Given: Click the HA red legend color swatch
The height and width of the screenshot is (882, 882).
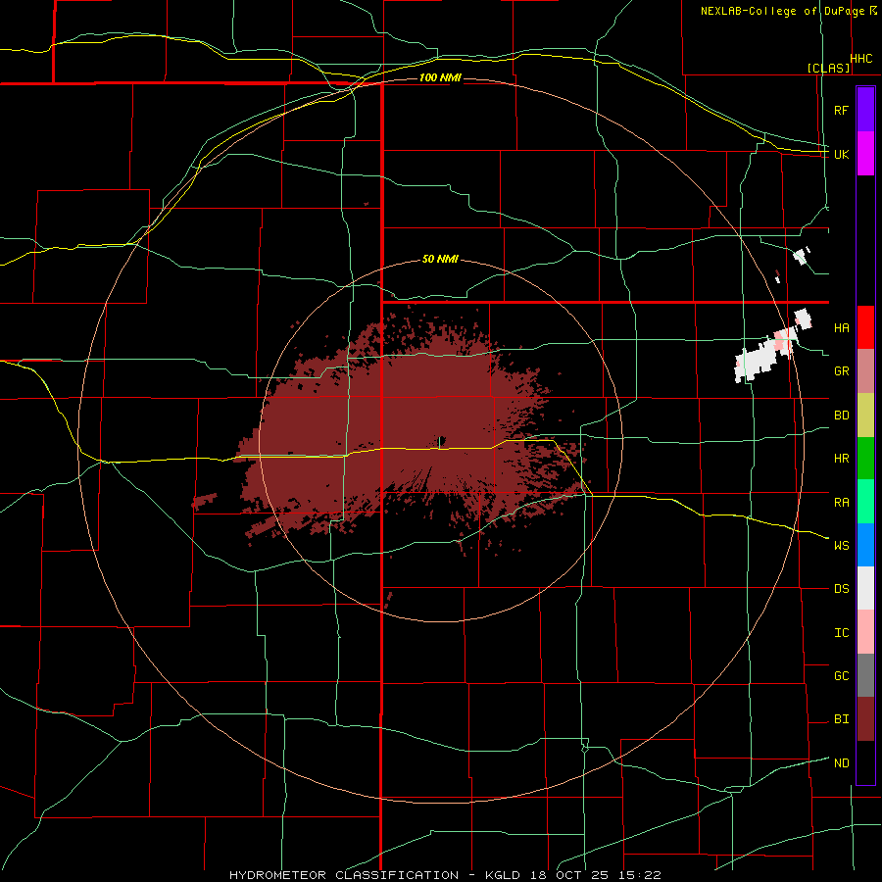Looking at the screenshot, I should pos(865,327).
